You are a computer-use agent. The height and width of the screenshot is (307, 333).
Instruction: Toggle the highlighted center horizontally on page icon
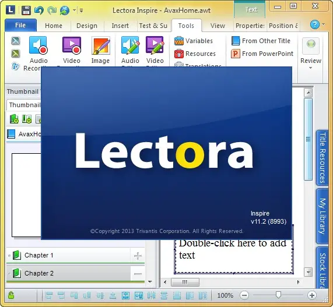[125, 295]
